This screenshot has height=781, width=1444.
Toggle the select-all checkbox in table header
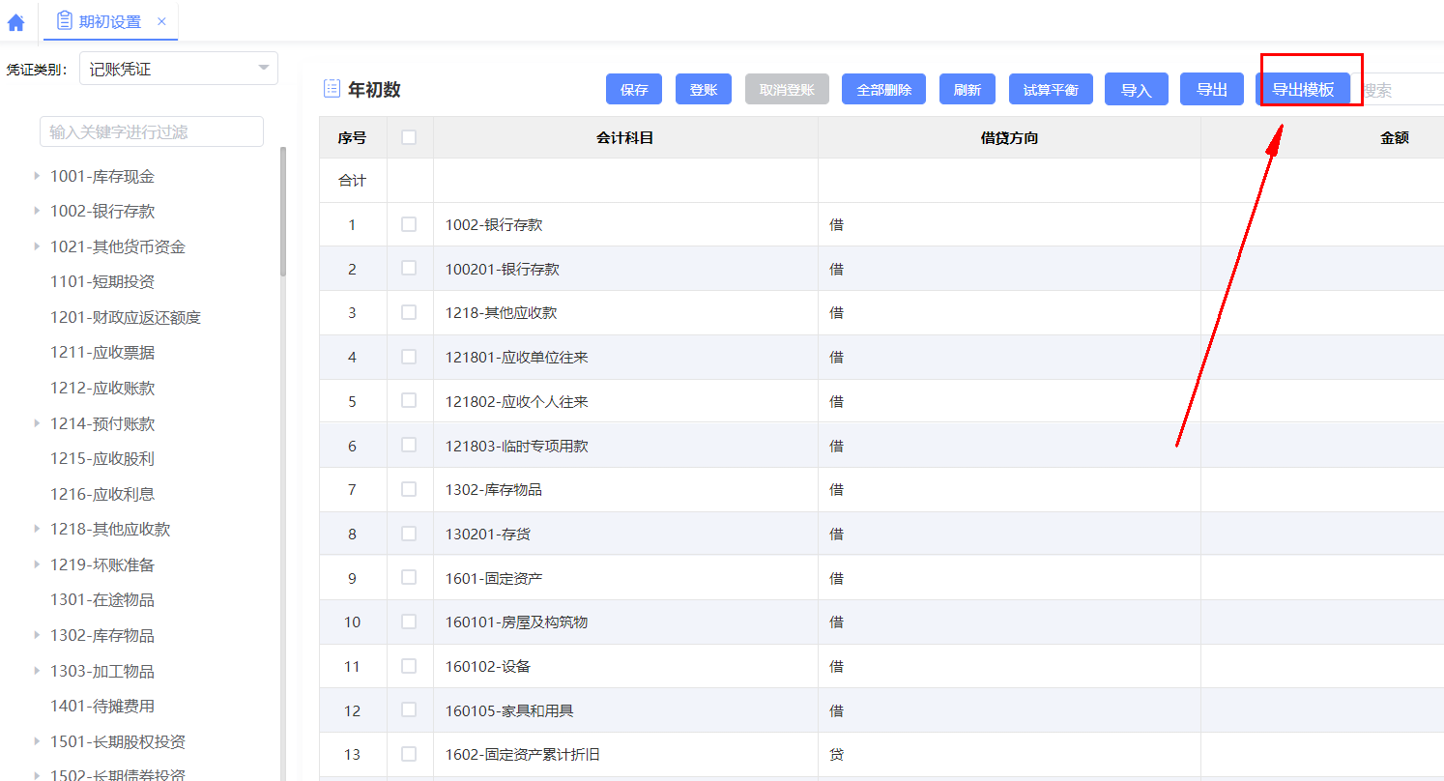tap(409, 137)
